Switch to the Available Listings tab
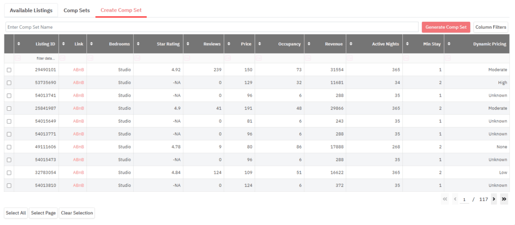 [31, 10]
